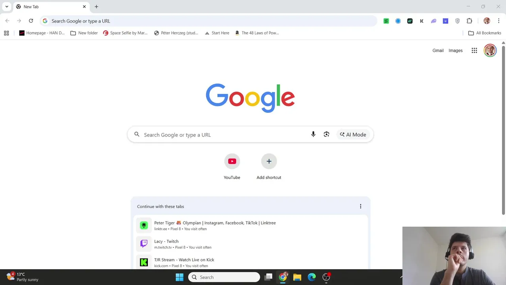Click the page's vertical scrollbar
The image size is (506, 285).
(503, 131)
